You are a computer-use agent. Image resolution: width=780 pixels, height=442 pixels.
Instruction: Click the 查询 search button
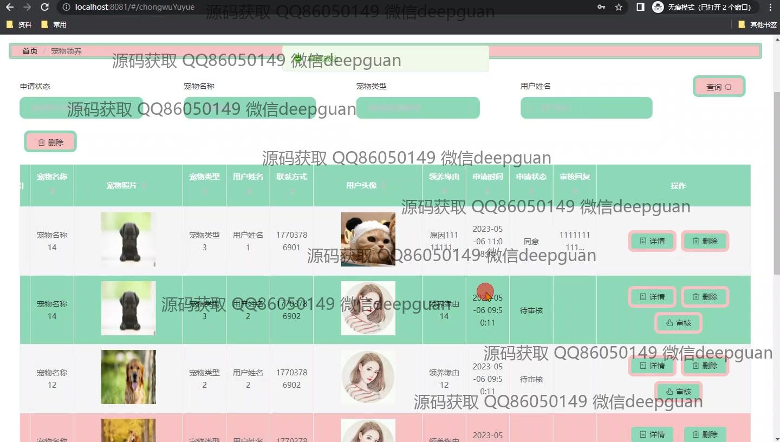click(719, 87)
